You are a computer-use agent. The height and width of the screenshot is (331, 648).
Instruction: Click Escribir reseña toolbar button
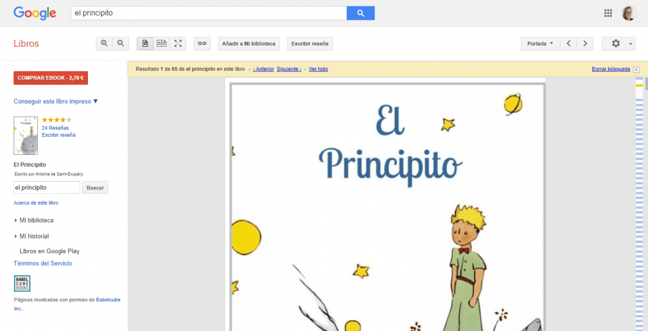point(310,44)
